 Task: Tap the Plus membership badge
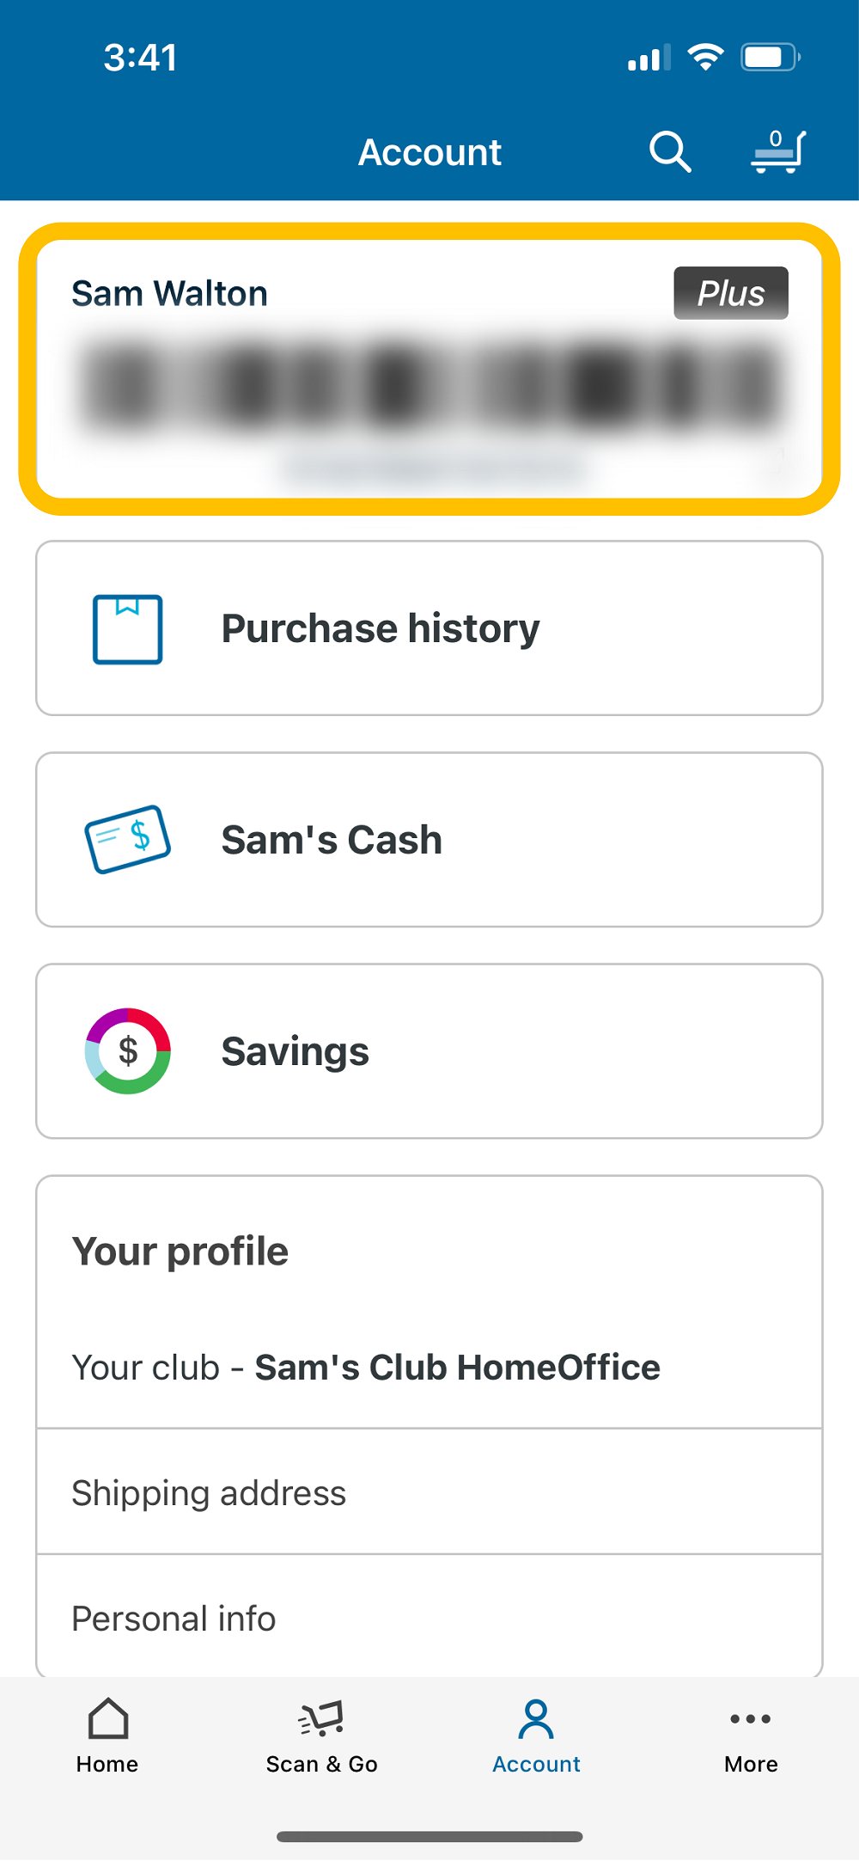[730, 293]
